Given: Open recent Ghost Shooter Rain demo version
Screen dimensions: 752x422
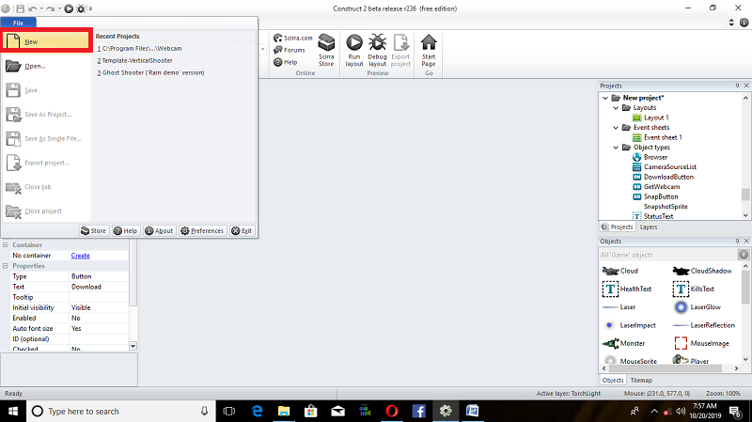Looking at the screenshot, I should [x=150, y=72].
